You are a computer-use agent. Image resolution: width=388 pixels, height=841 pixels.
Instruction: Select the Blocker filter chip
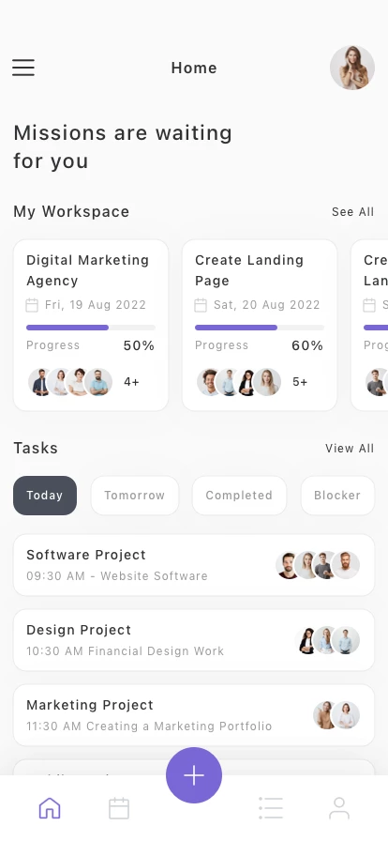point(337,496)
